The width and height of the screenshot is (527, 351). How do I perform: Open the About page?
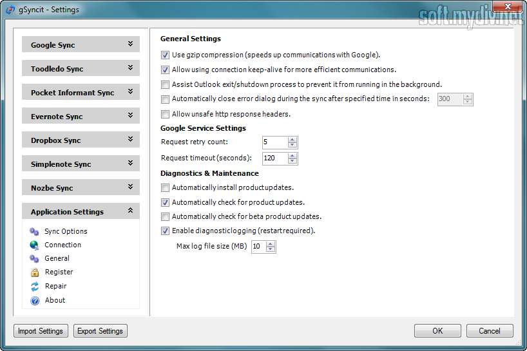pos(55,300)
